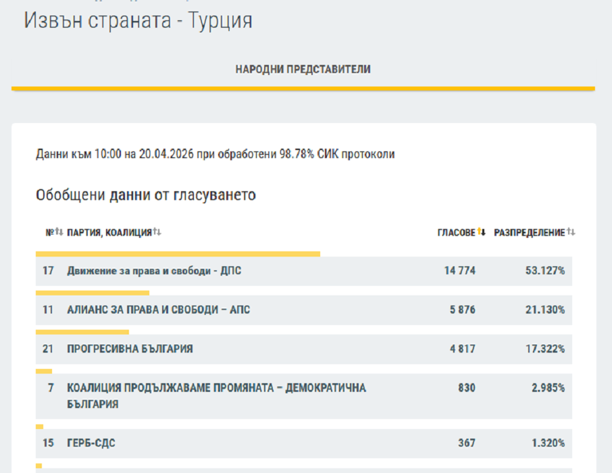Click the active sort arrow beside ГЛАСОВЕ
Viewport: 612px width, 473px height.
coord(482,232)
